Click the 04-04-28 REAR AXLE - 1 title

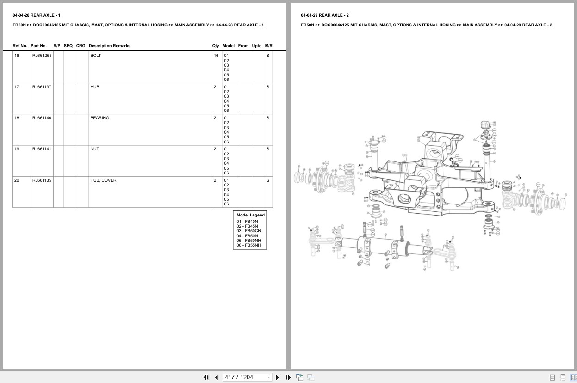tap(37, 15)
